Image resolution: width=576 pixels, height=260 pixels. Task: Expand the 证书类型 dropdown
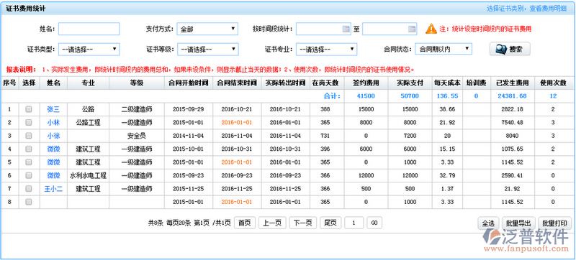tap(89, 49)
